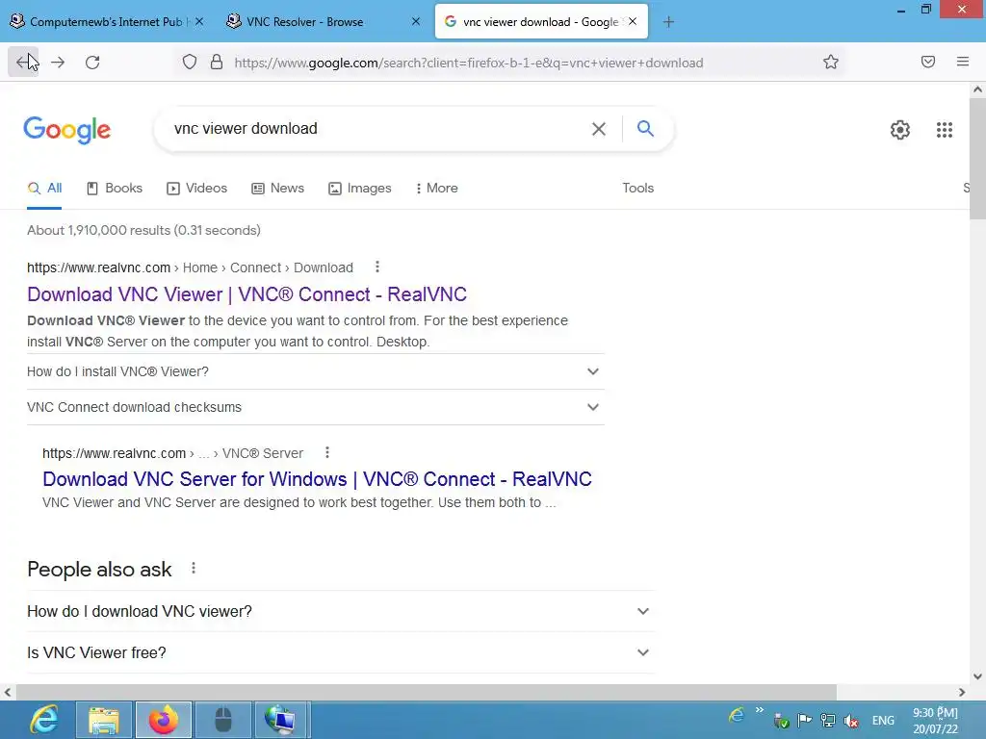View site security padlock info
Screen dimensions: 986x739
coord(217,63)
